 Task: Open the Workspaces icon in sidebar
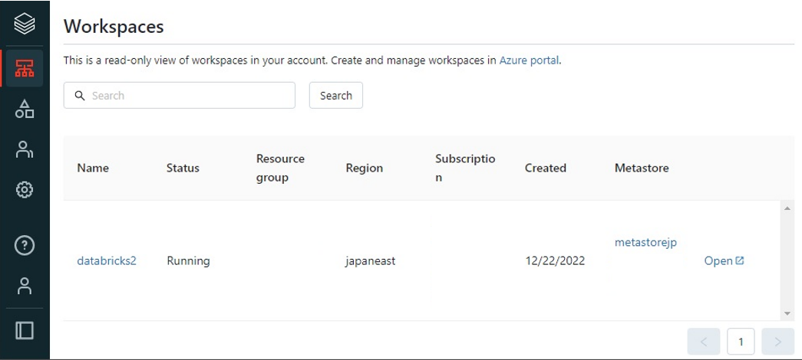pos(25,68)
